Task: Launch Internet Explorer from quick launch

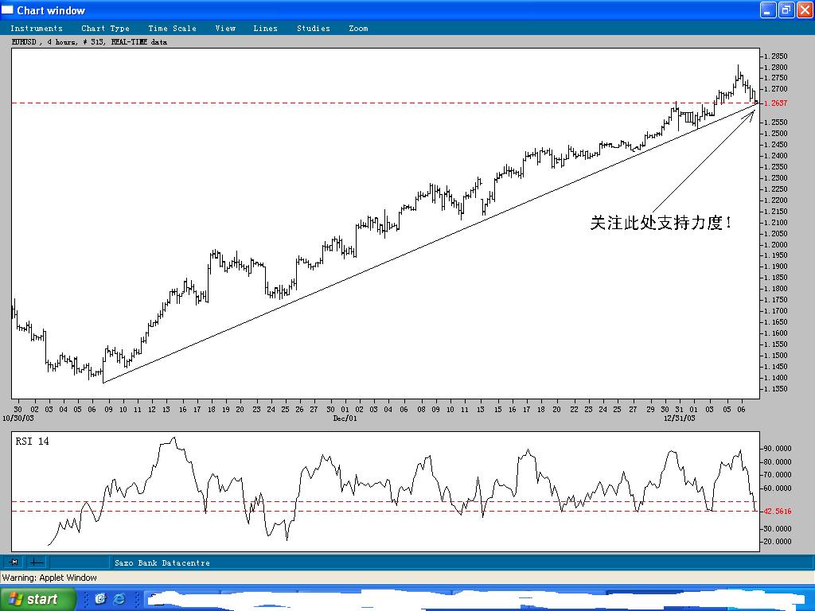Action: pyautogui.click(x=119, y=599)
